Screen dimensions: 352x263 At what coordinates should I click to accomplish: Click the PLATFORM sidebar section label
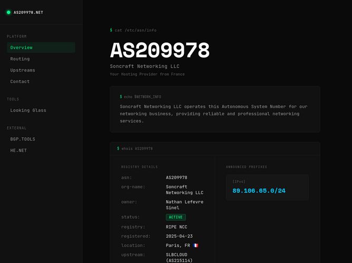[17, 36]
